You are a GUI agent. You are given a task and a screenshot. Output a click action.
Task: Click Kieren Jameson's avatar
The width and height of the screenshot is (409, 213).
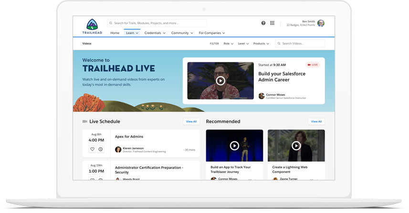tap(118, 150)
